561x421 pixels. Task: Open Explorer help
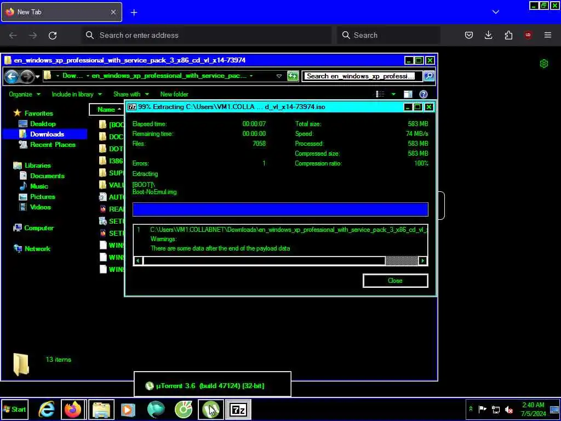pyautogui.click(x=423, y=94)
